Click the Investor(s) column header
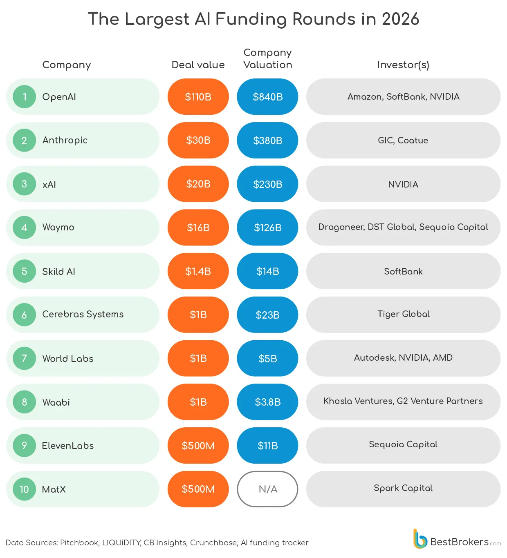Screen dimensions: 507x558 (x=403, y=65)
